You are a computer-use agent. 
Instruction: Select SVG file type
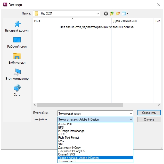95,141
